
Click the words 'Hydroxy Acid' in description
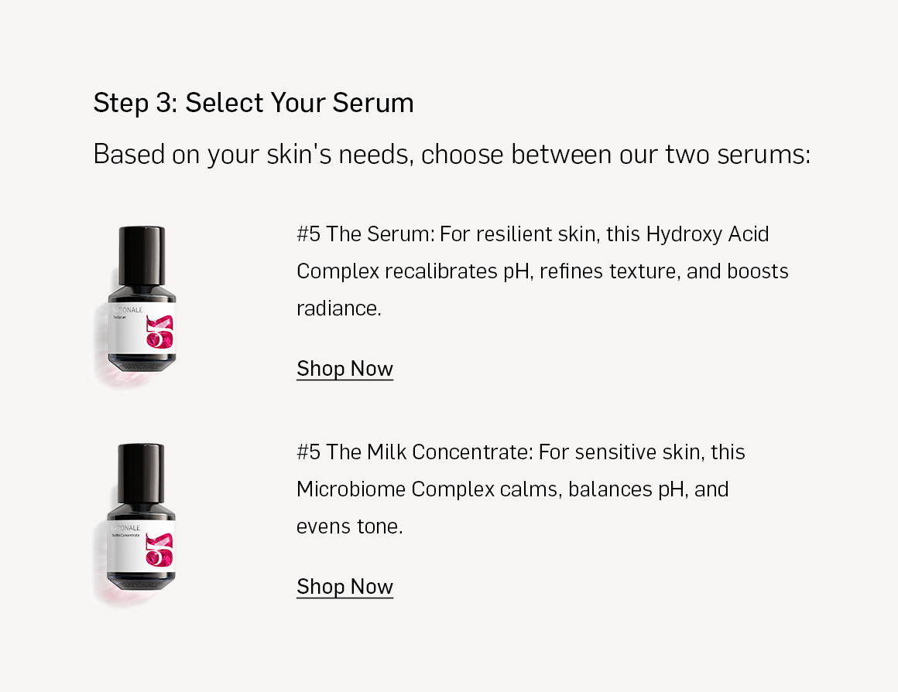pos(708,234)
